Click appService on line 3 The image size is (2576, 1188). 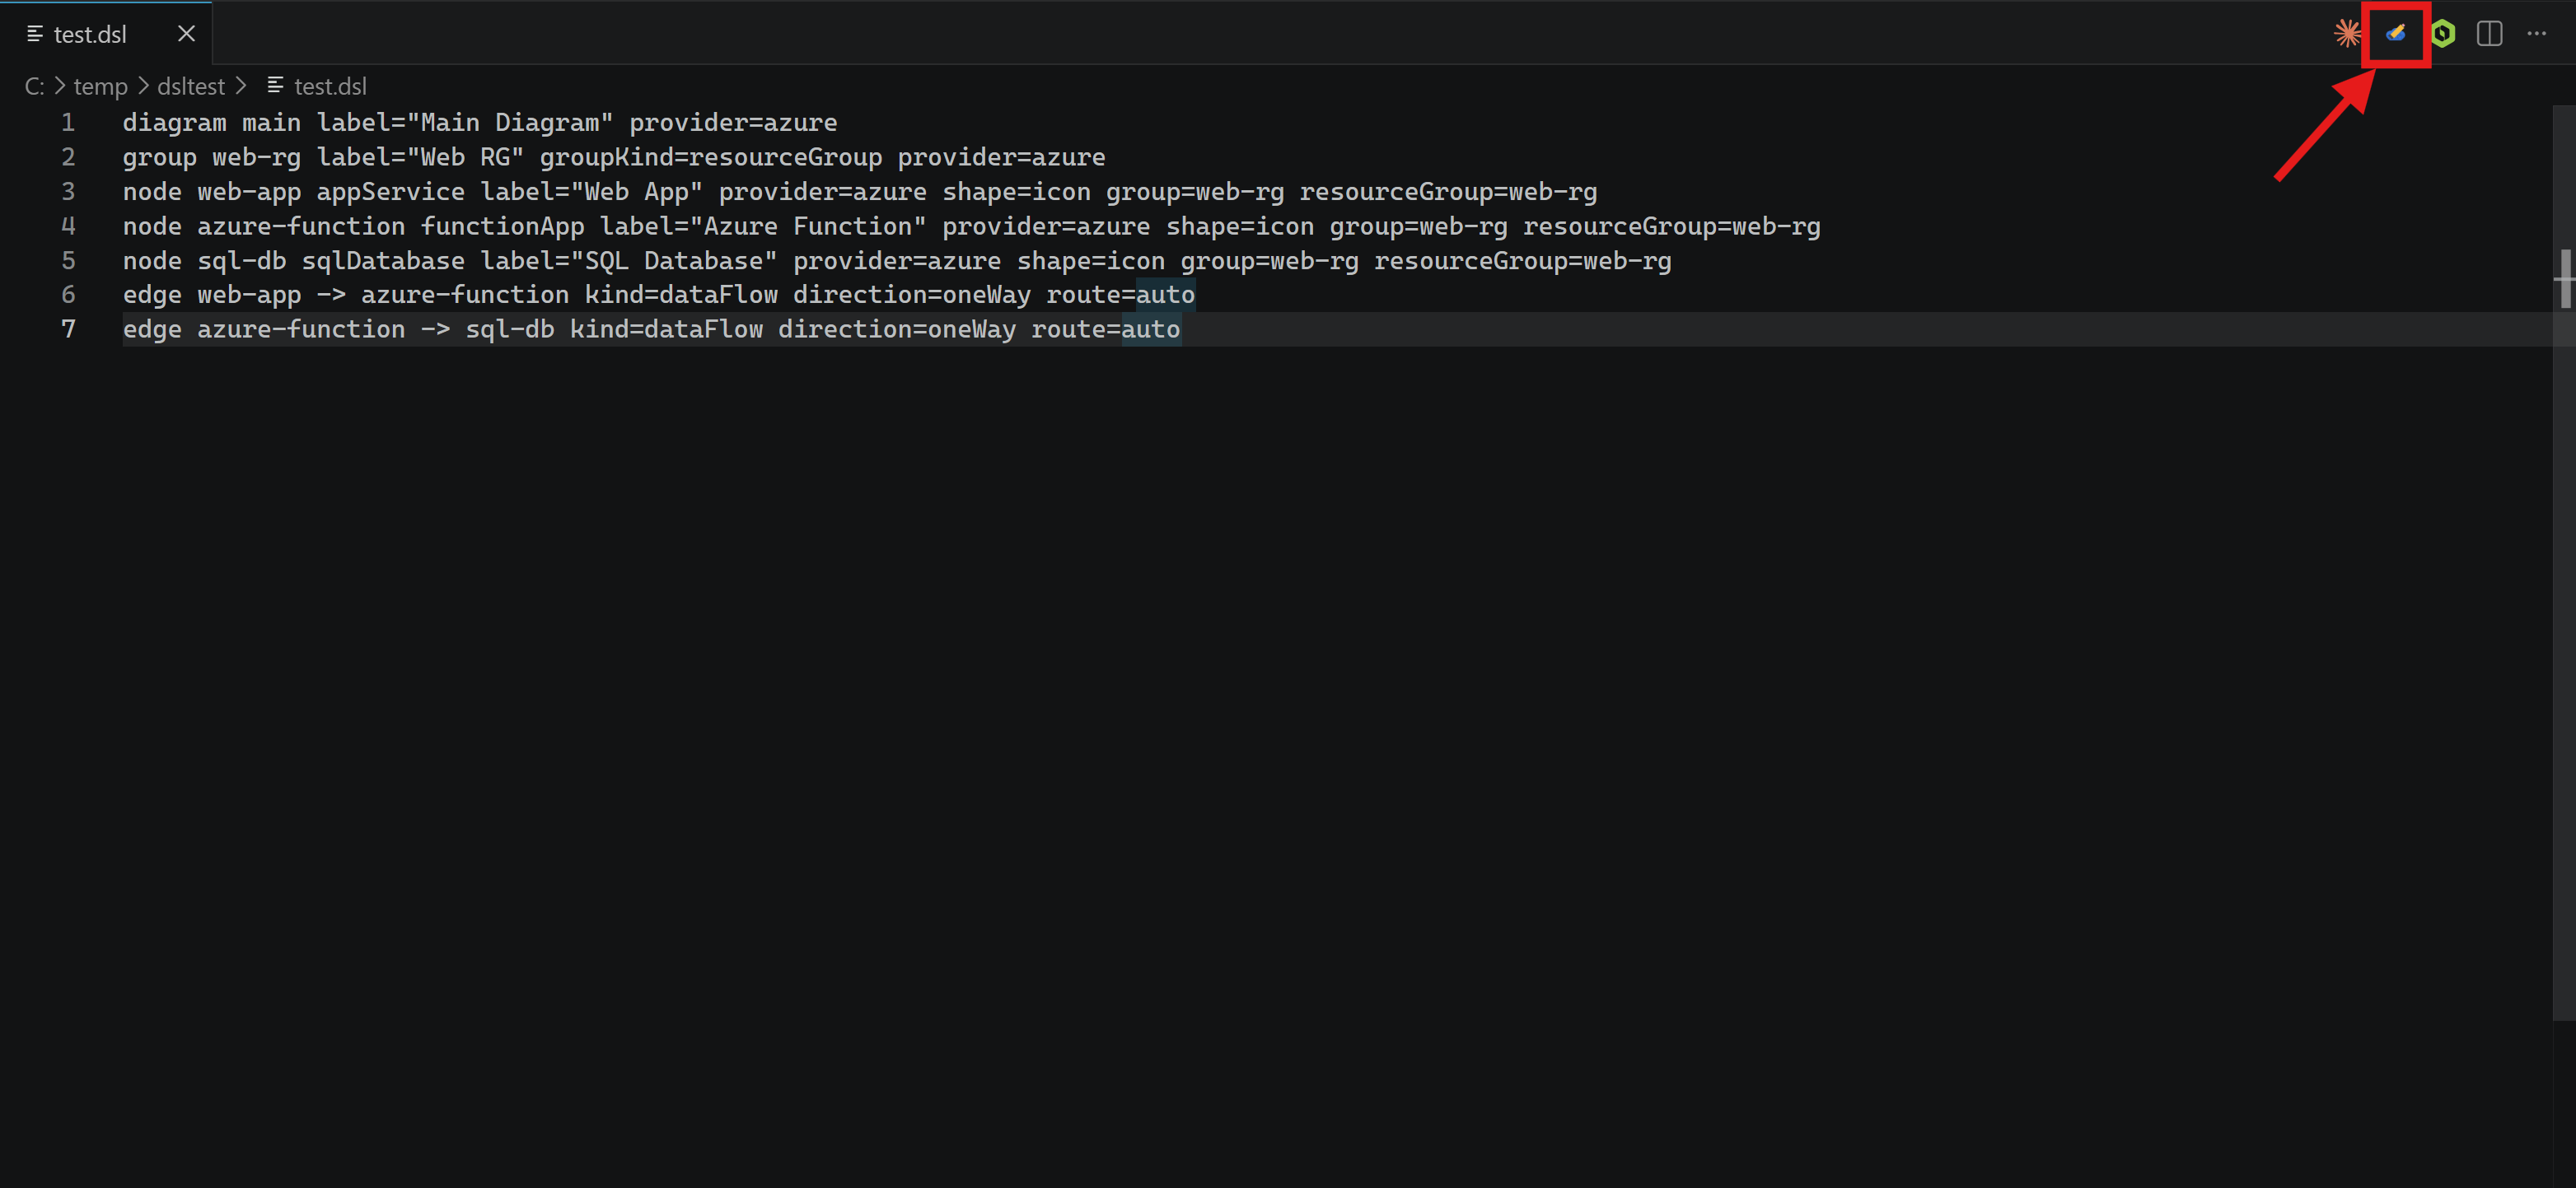click(x=391, y=192)
